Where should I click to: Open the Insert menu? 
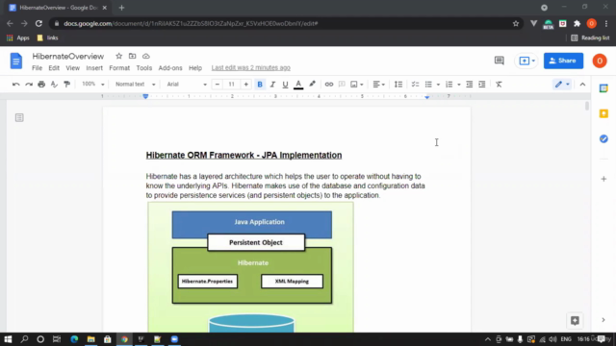point(94,68)
